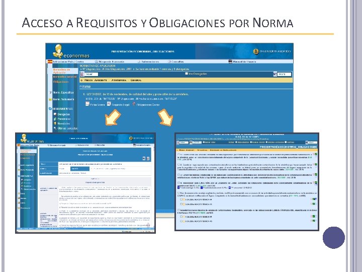Viewport: 362px width, 272px height.
Task: Open Norm. Voluntaria in the sidebar
Action: click(63, 99)
